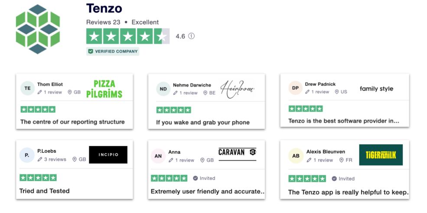The image size is (427, 213).
Task: Open the rating info icon beside 4.6
Action: click(192, 36)
